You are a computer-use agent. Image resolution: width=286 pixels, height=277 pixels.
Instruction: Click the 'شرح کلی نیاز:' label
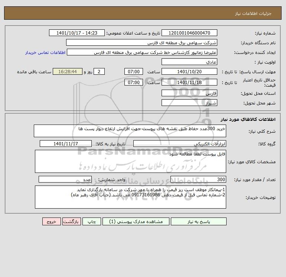(262, 131)
